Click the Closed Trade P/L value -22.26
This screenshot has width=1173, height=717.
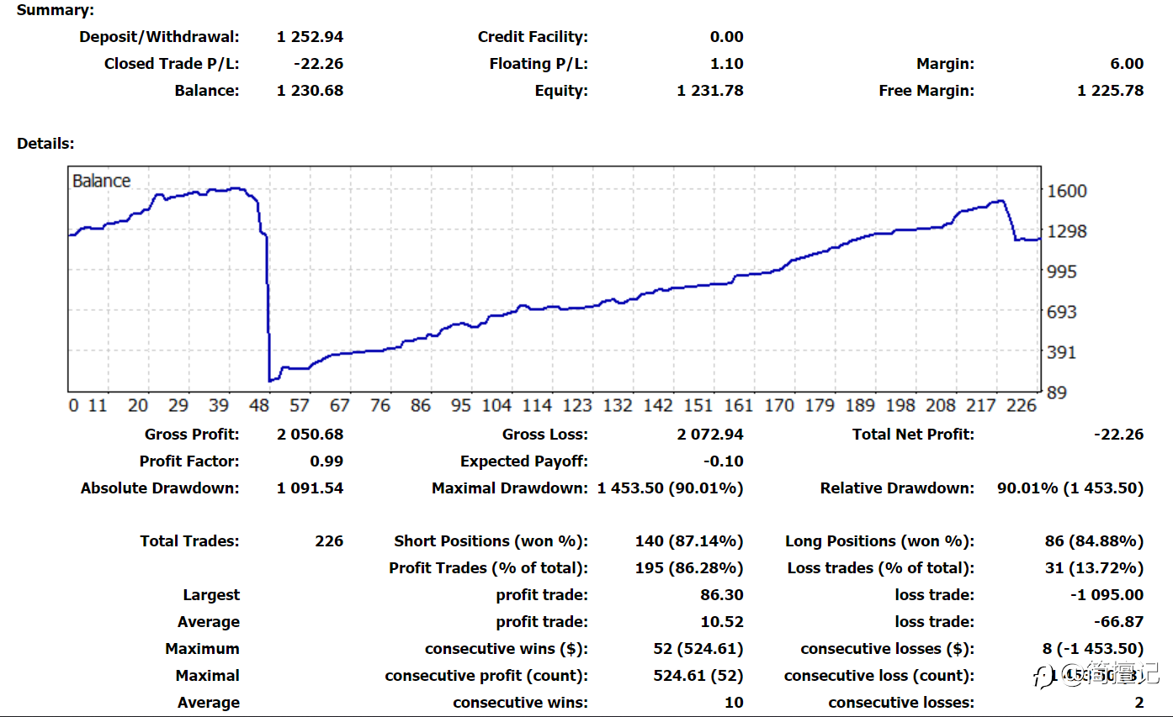point(318,63)
